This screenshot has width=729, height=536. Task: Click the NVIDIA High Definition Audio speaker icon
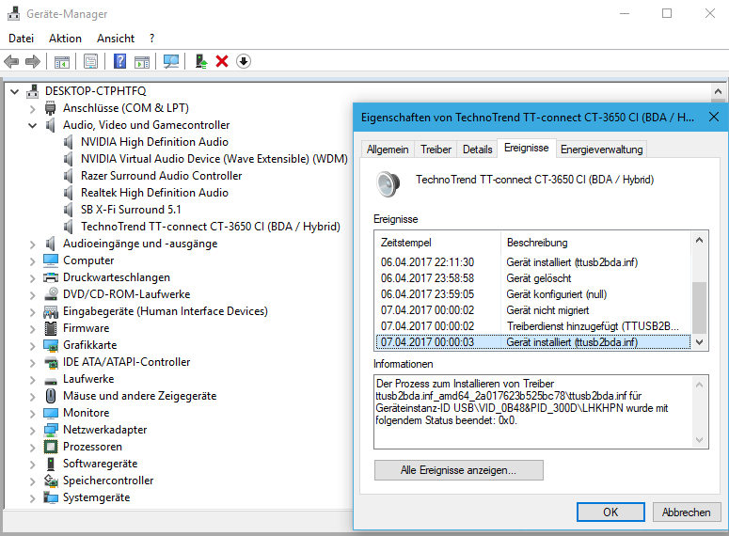point(69,142)
